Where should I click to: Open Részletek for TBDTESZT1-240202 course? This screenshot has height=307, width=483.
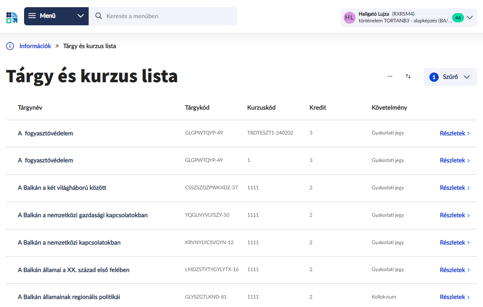tap(454, 133)
